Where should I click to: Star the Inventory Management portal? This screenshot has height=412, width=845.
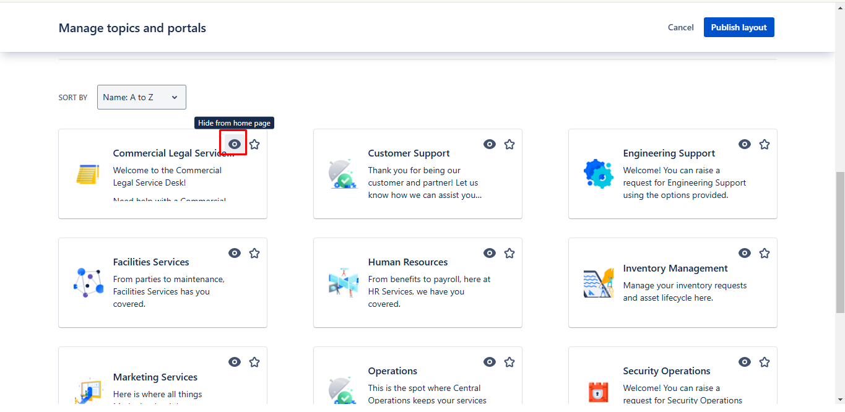pyautogui.click(x=765, y=253)
